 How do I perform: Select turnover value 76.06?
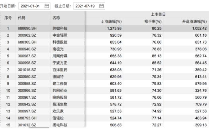pos(157,97)
